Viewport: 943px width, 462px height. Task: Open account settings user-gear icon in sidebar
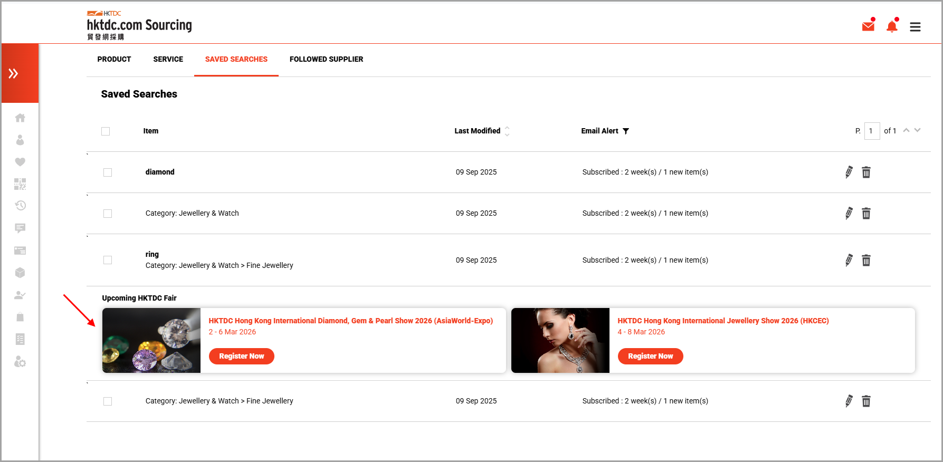pos(20,362)
